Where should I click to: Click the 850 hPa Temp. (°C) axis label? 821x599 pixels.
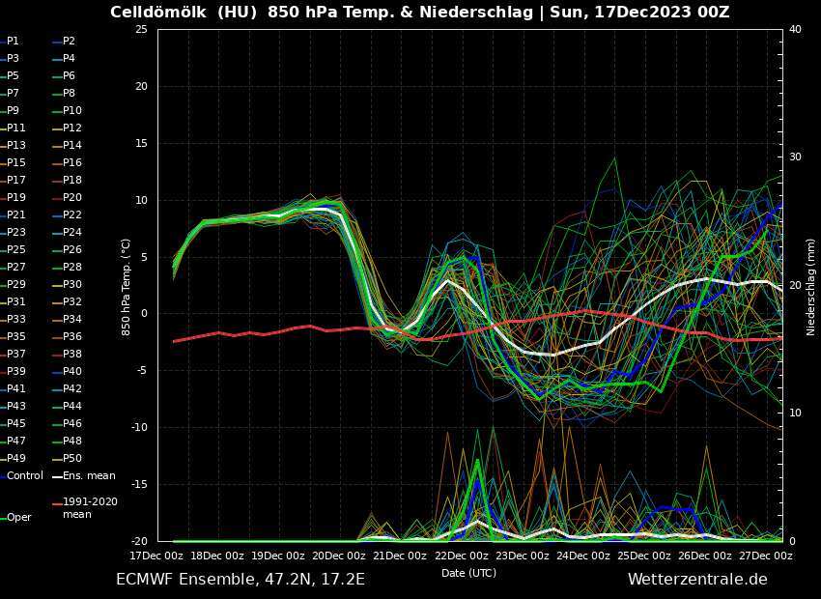coord(126,287)
